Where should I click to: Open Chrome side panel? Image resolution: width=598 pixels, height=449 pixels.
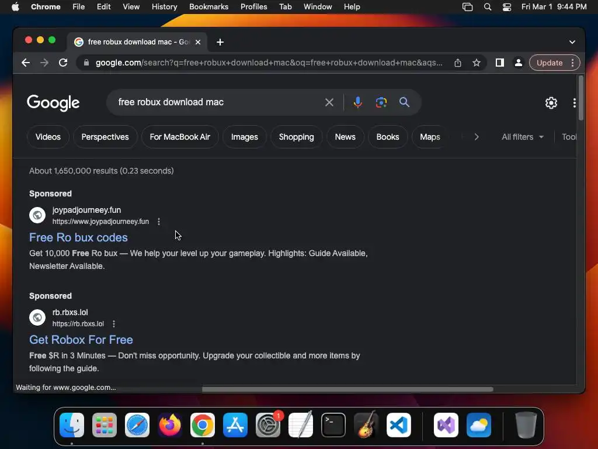click(x=500, y=63)
